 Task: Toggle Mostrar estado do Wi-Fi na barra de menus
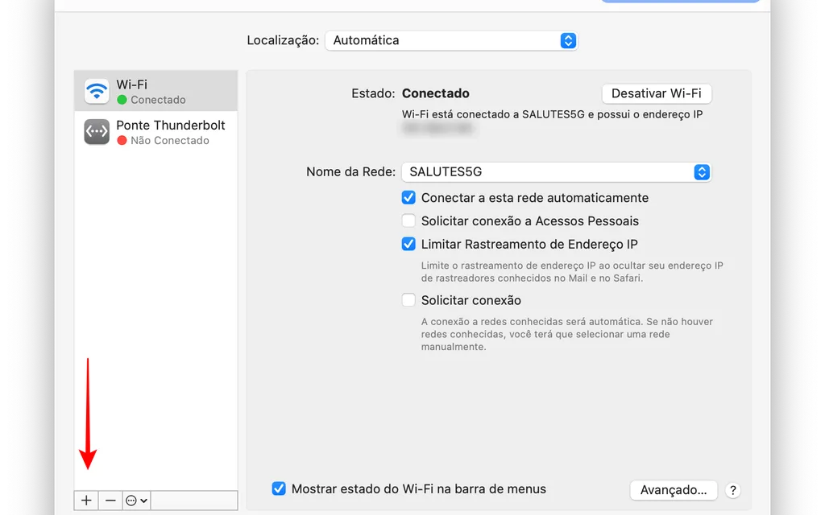pyautogui.click(x=279, y=488)
